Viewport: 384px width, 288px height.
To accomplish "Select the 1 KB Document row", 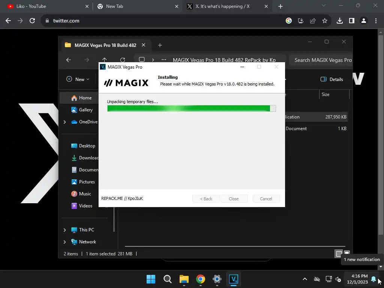I will [x=316, y=128].
